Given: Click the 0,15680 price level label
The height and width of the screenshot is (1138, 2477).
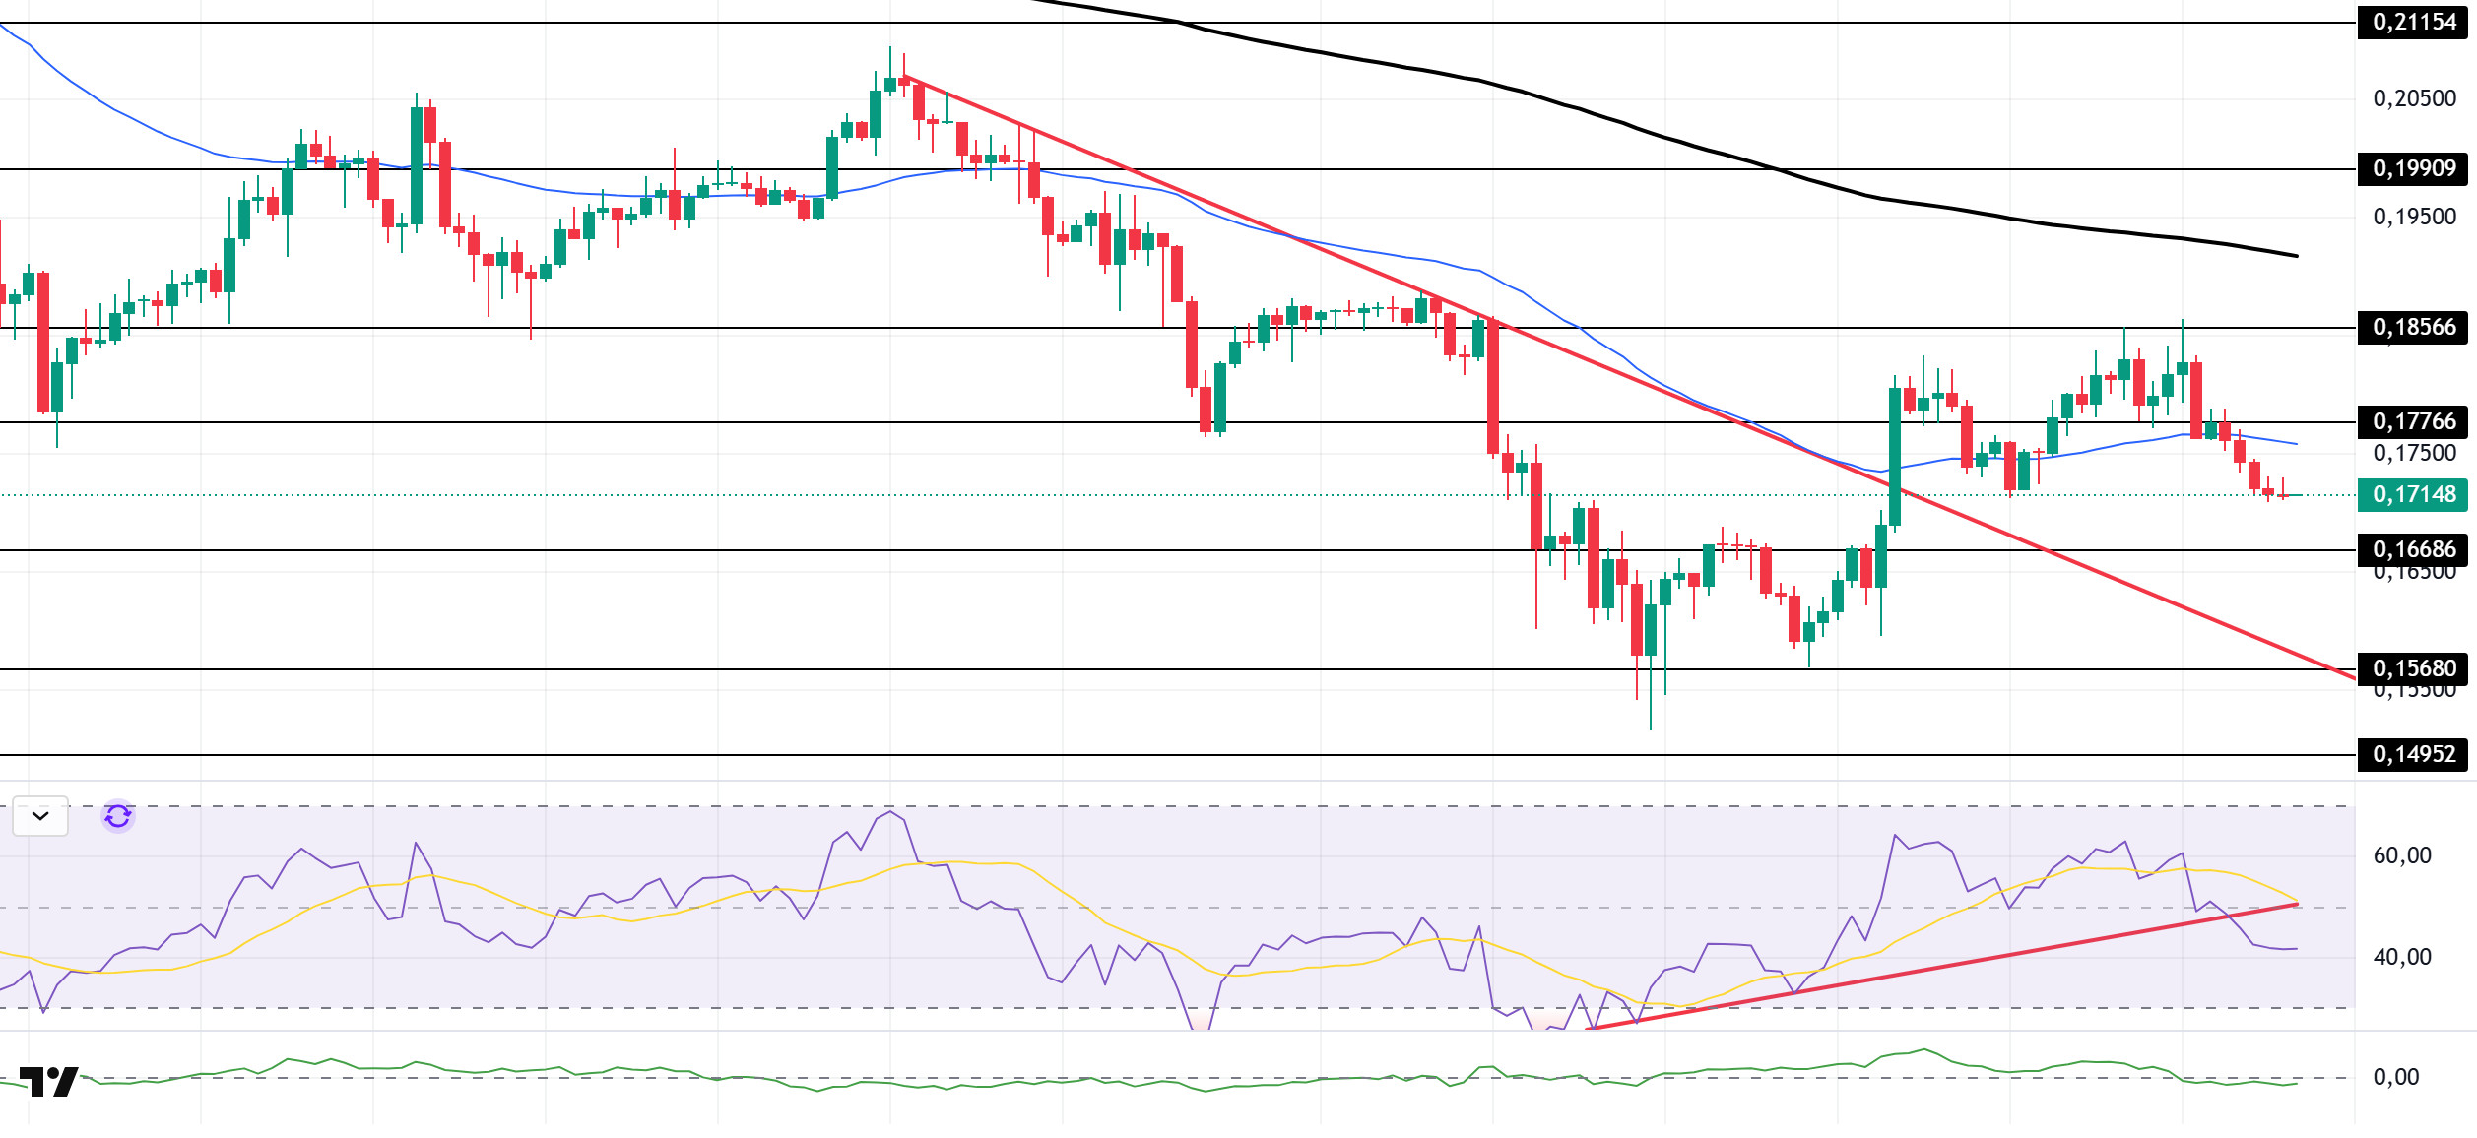Looking at the screenshot, I should click(x=2413, y=668).
